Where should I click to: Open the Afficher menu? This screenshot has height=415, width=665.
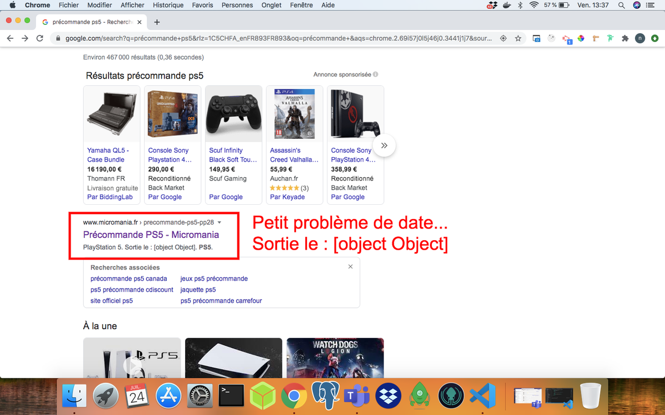[x=132, y=5]
